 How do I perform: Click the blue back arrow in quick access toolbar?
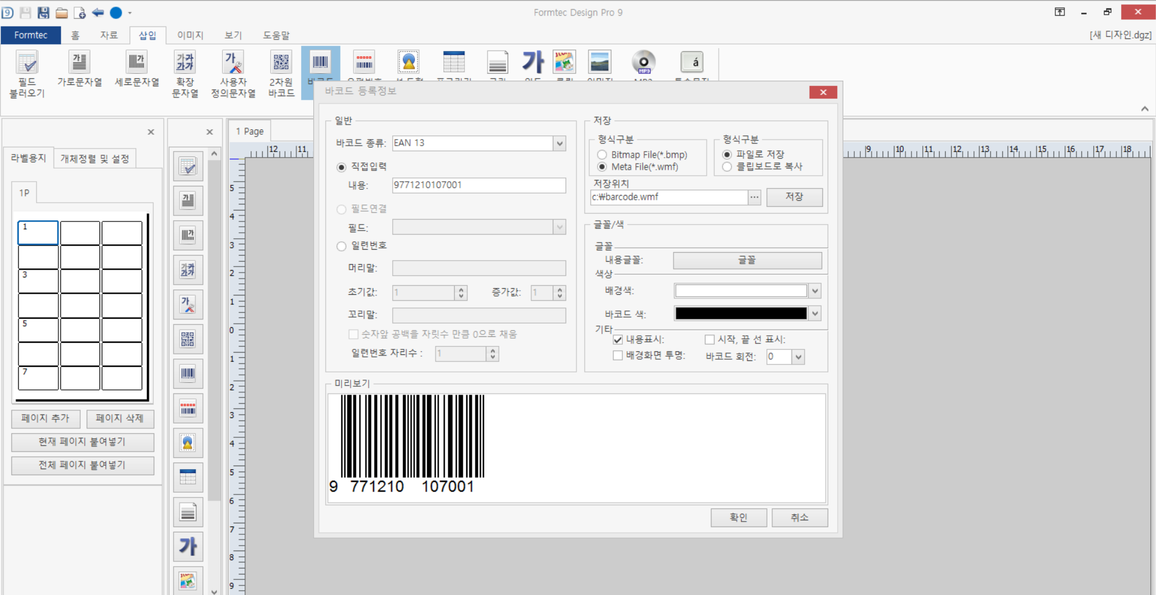pos(98,13)
